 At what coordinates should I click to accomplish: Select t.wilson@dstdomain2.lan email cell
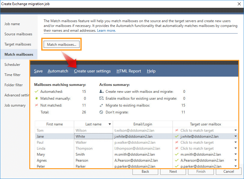point(143,131)
